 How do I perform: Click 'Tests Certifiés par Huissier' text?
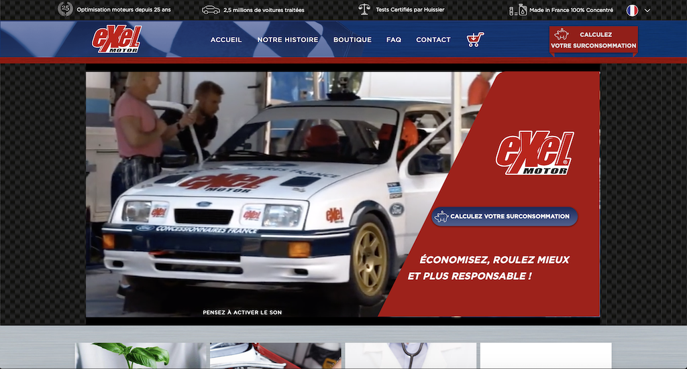point(410,9)
